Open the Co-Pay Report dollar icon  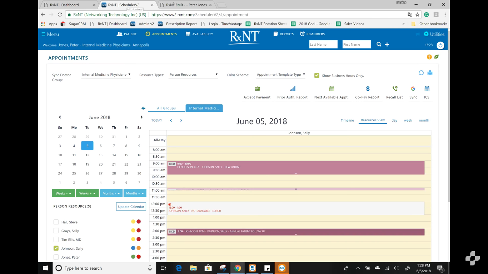pyautogui.click(x=368, y=89)
